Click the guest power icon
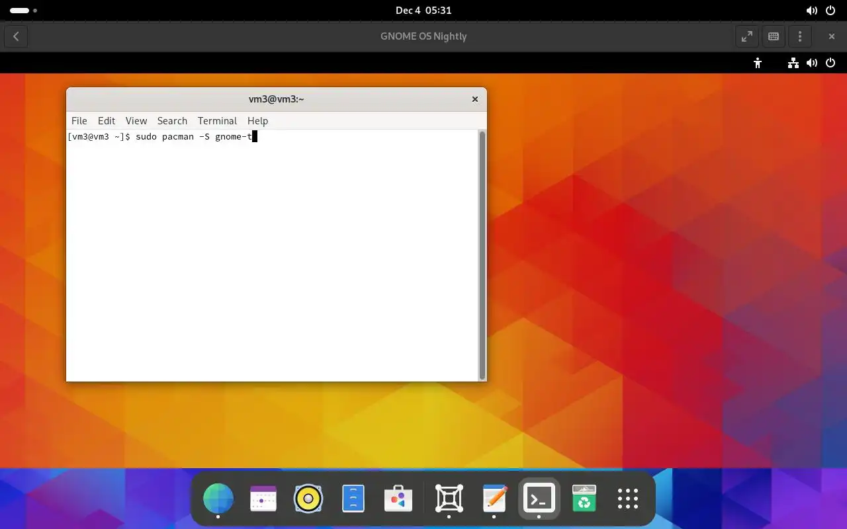Image resolution: width=847 pixels, height=529 pixels. [831, 63]
